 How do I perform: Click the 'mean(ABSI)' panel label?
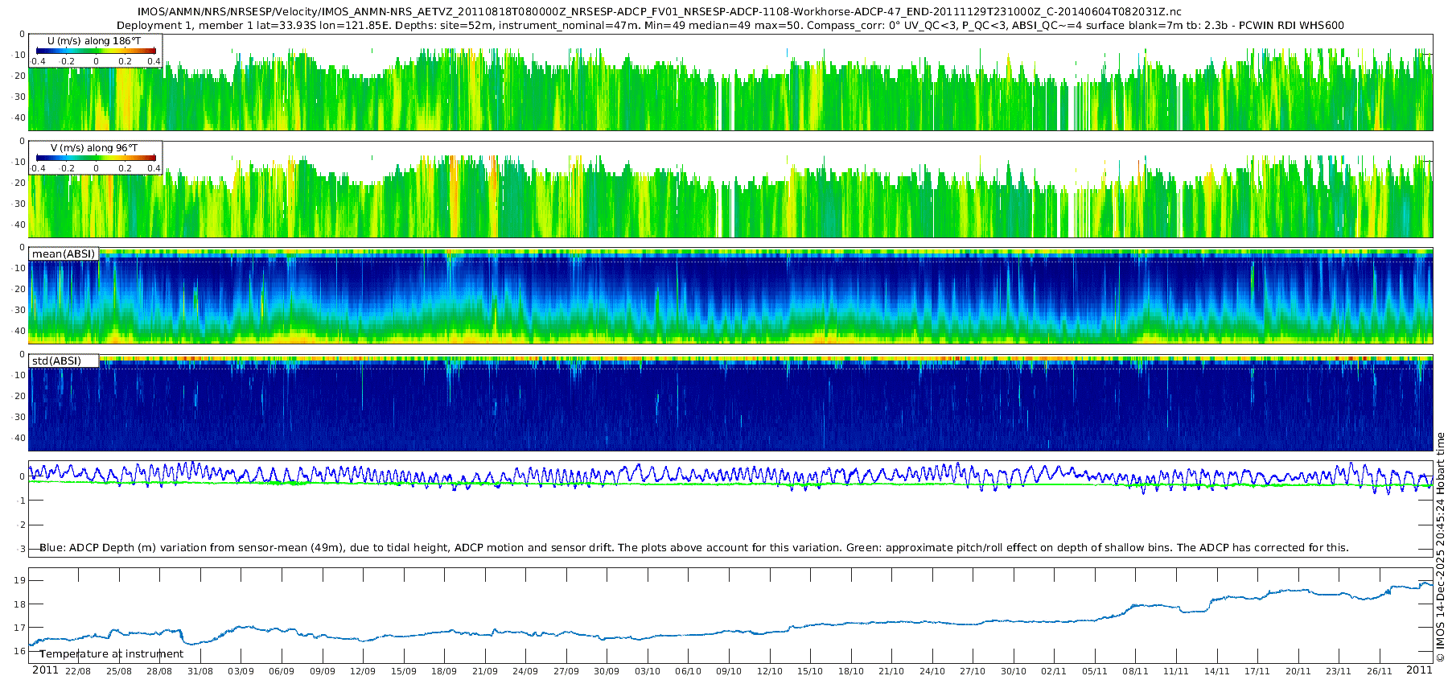point(64,254)
